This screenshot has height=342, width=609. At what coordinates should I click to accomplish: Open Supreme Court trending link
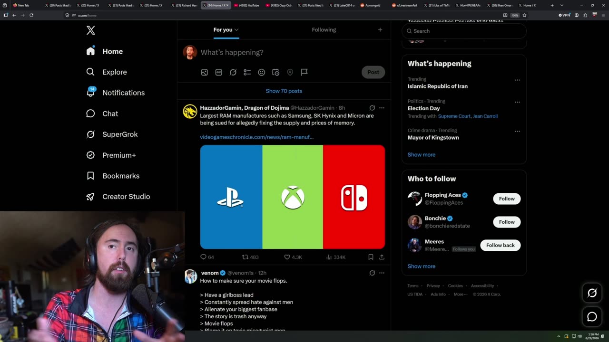point(454,116)
